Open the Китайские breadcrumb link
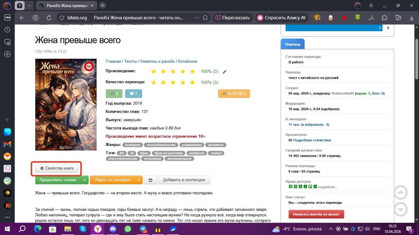The image size is (419, 235). tap(188, 61)
